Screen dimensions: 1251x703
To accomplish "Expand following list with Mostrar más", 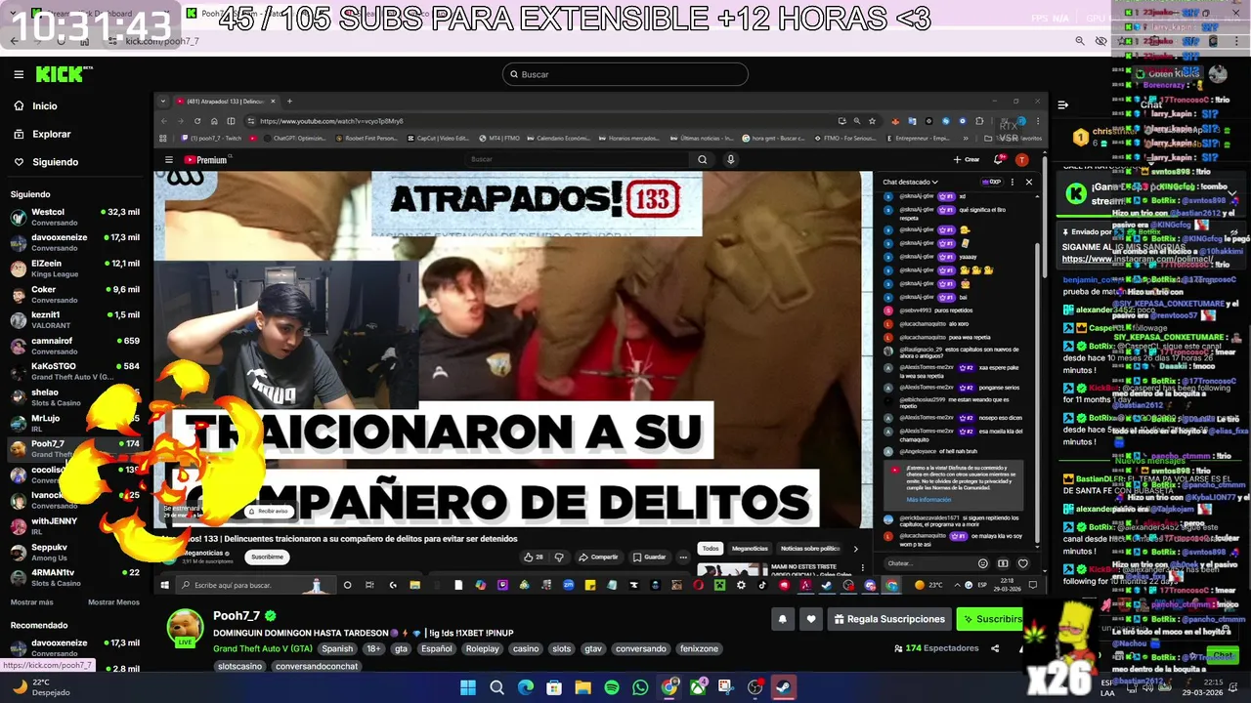I will 31,602.
